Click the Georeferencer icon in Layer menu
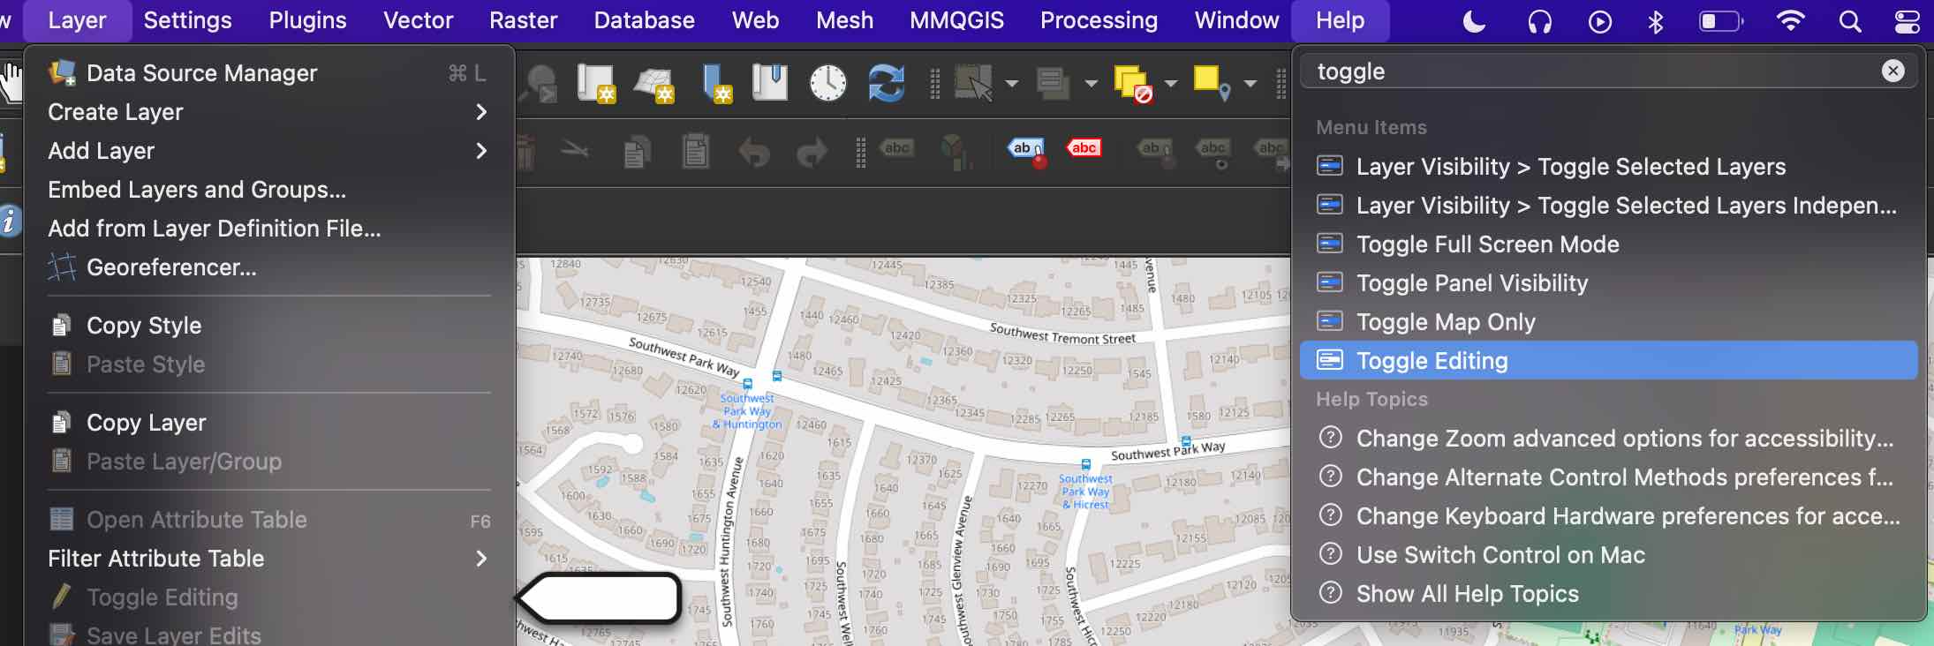1934x646 pixels. pyautogui.click(x=62, y=267)
